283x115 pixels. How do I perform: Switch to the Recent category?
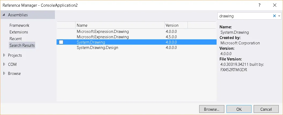coord(16,39)
